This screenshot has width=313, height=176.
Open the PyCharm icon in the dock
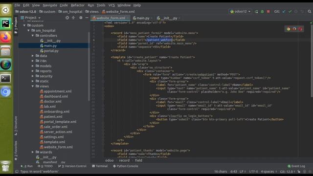click(x=5, y=24)
